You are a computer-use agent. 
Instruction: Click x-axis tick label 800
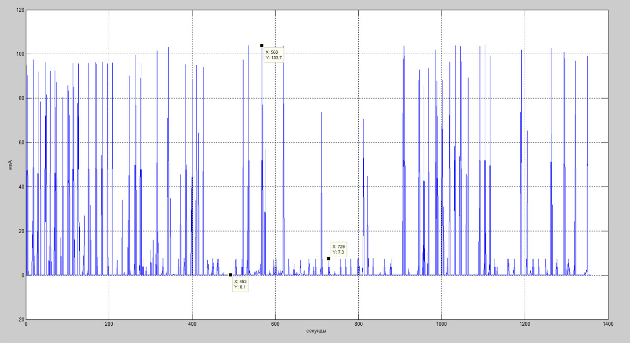point(358,324)
